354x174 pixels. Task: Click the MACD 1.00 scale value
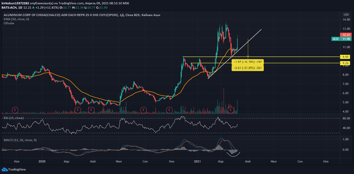346,140
